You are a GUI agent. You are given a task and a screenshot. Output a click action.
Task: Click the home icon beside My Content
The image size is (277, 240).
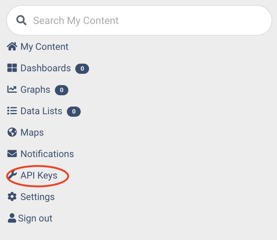pos(12,47)
